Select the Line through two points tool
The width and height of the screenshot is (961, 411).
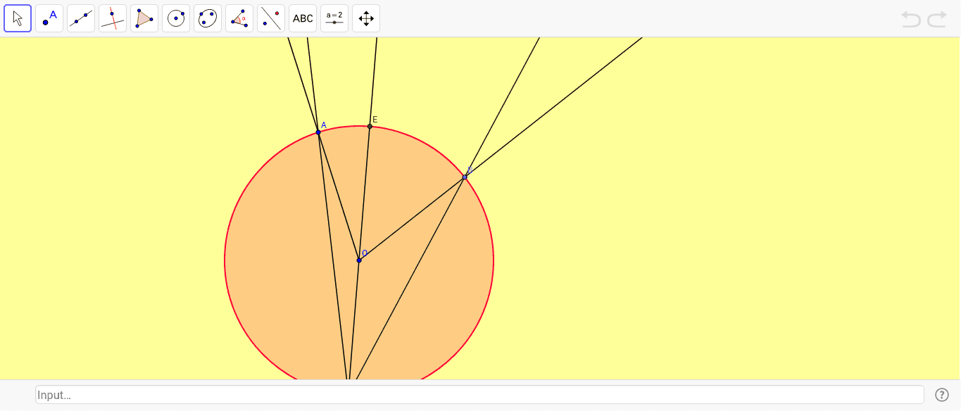click(81, 18)
